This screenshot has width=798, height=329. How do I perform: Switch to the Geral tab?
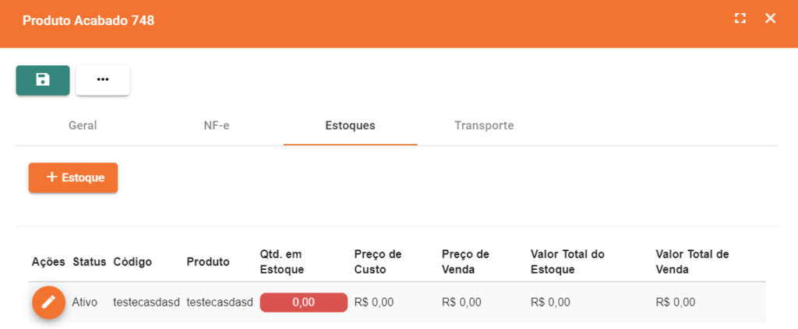click(x=83, y=125)
